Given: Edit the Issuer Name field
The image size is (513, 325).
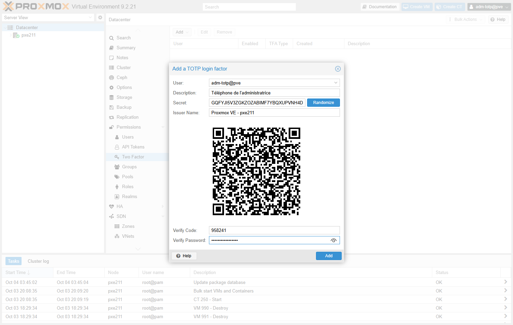Looking at the screenshot, I should click(x=274, y=113).
